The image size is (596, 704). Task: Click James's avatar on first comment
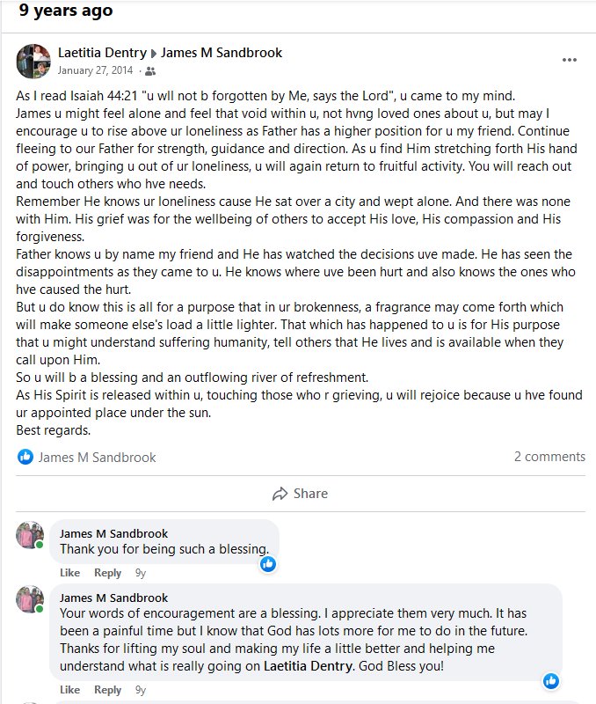[x=30, y=535]
